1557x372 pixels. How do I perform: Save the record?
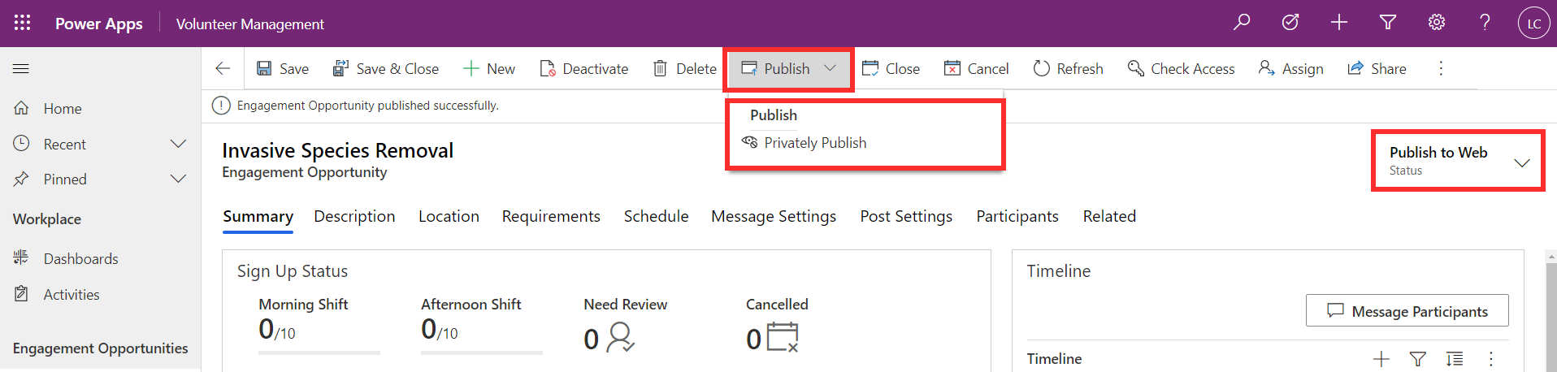coord(283,69)
